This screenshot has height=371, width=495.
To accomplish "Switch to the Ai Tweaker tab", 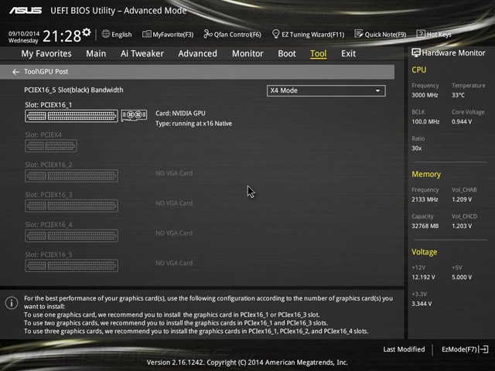I will coord(142,53).
